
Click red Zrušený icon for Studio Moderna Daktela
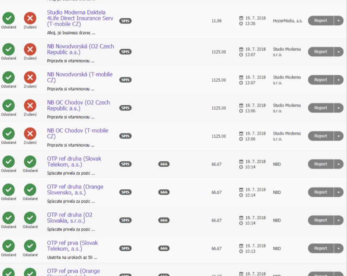coord(30,18)
